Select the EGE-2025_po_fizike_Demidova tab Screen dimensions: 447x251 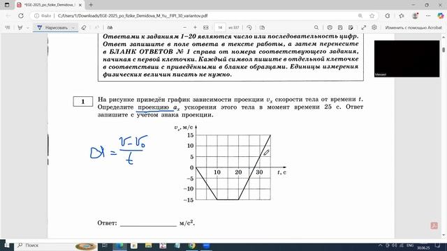pos(49,5)
